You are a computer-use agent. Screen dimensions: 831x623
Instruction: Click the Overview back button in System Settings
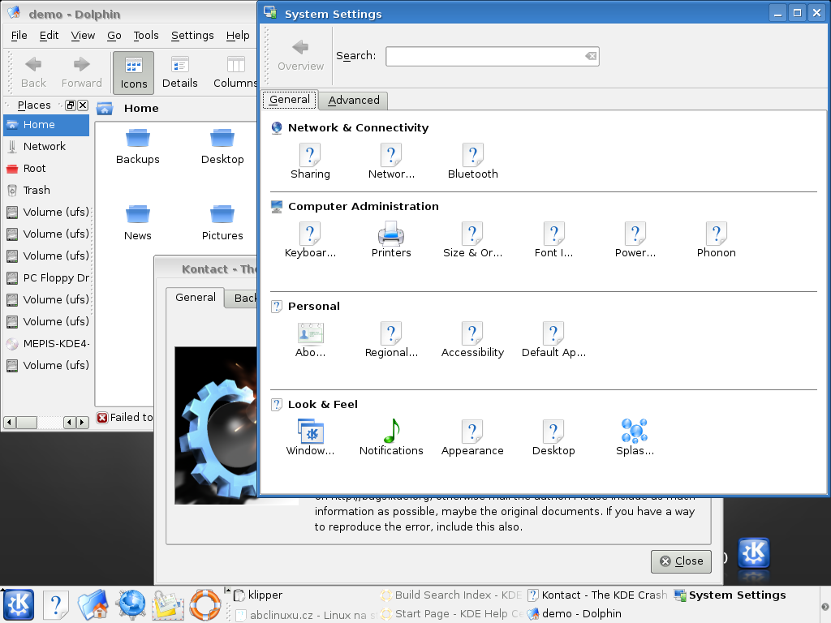(300, 56)
